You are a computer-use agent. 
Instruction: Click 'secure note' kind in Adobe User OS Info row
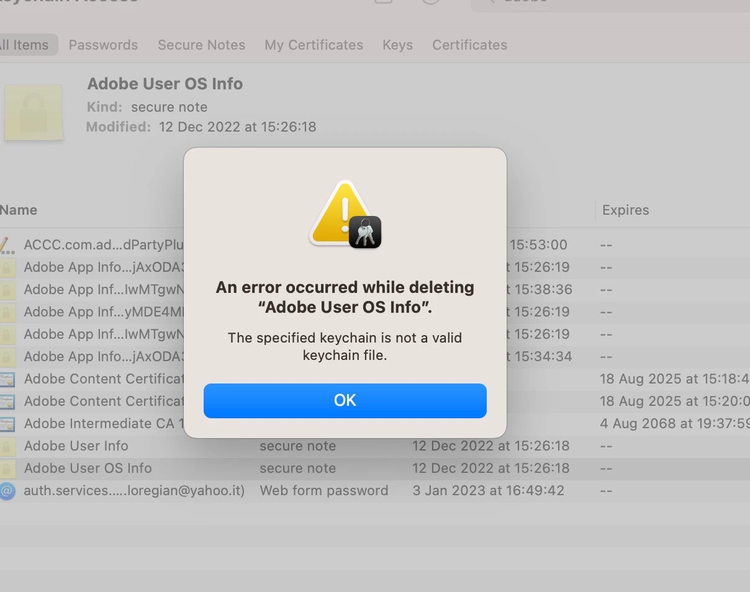point(297,468)
